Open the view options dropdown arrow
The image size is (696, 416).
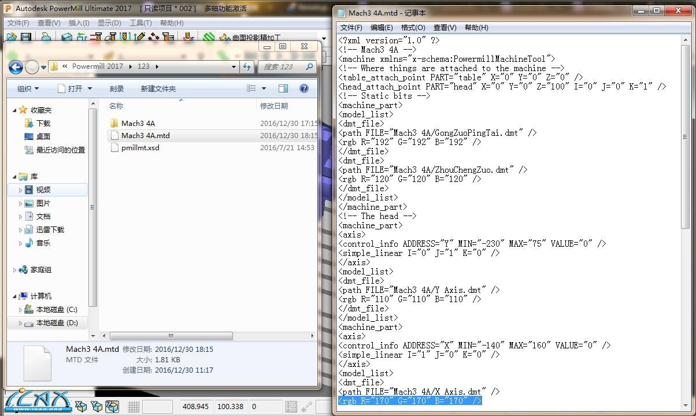click(x=264, y=88)
